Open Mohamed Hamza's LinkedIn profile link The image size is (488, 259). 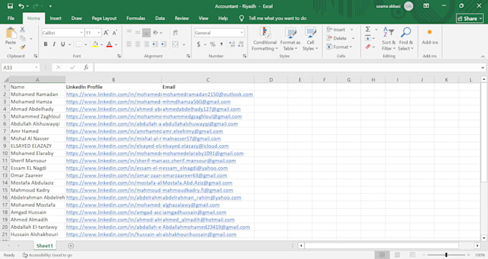pyautogui.click(x=113, y=102)
